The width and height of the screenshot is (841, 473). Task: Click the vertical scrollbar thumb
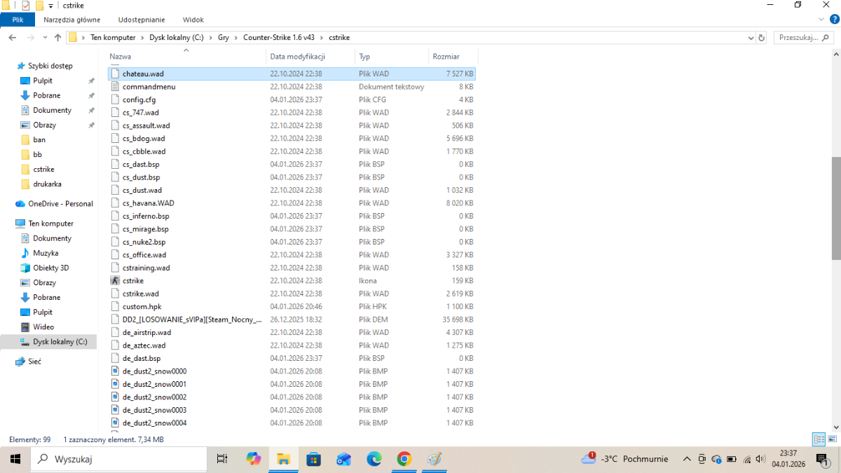pyautogui.click(x=835, y=207)
